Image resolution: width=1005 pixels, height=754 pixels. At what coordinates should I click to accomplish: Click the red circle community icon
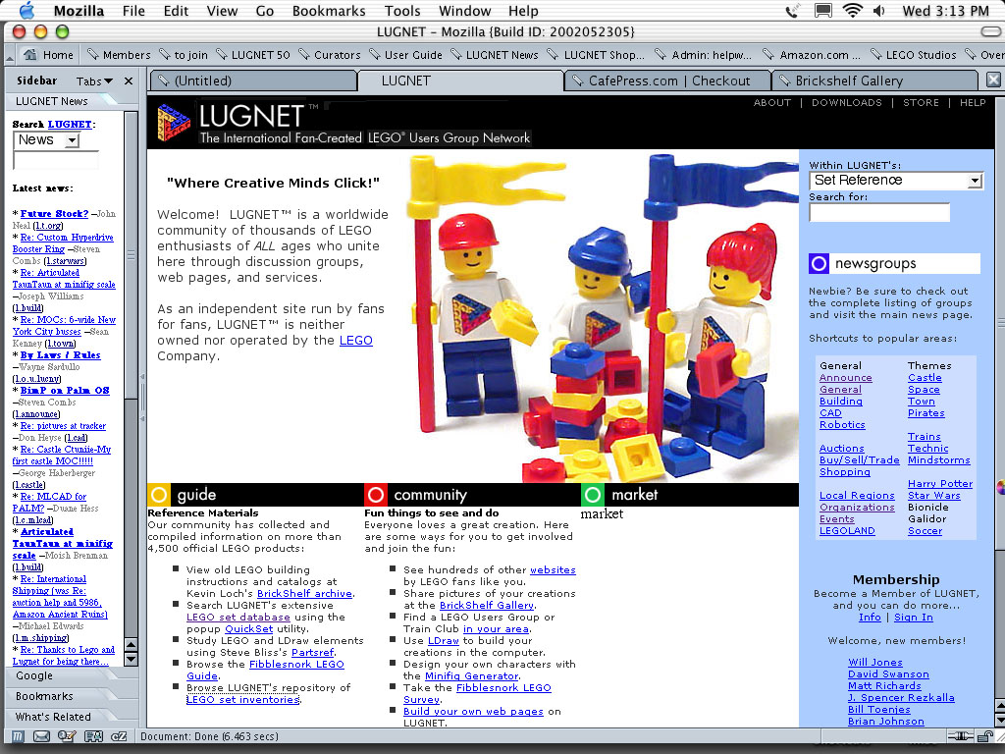pos(376,495)
